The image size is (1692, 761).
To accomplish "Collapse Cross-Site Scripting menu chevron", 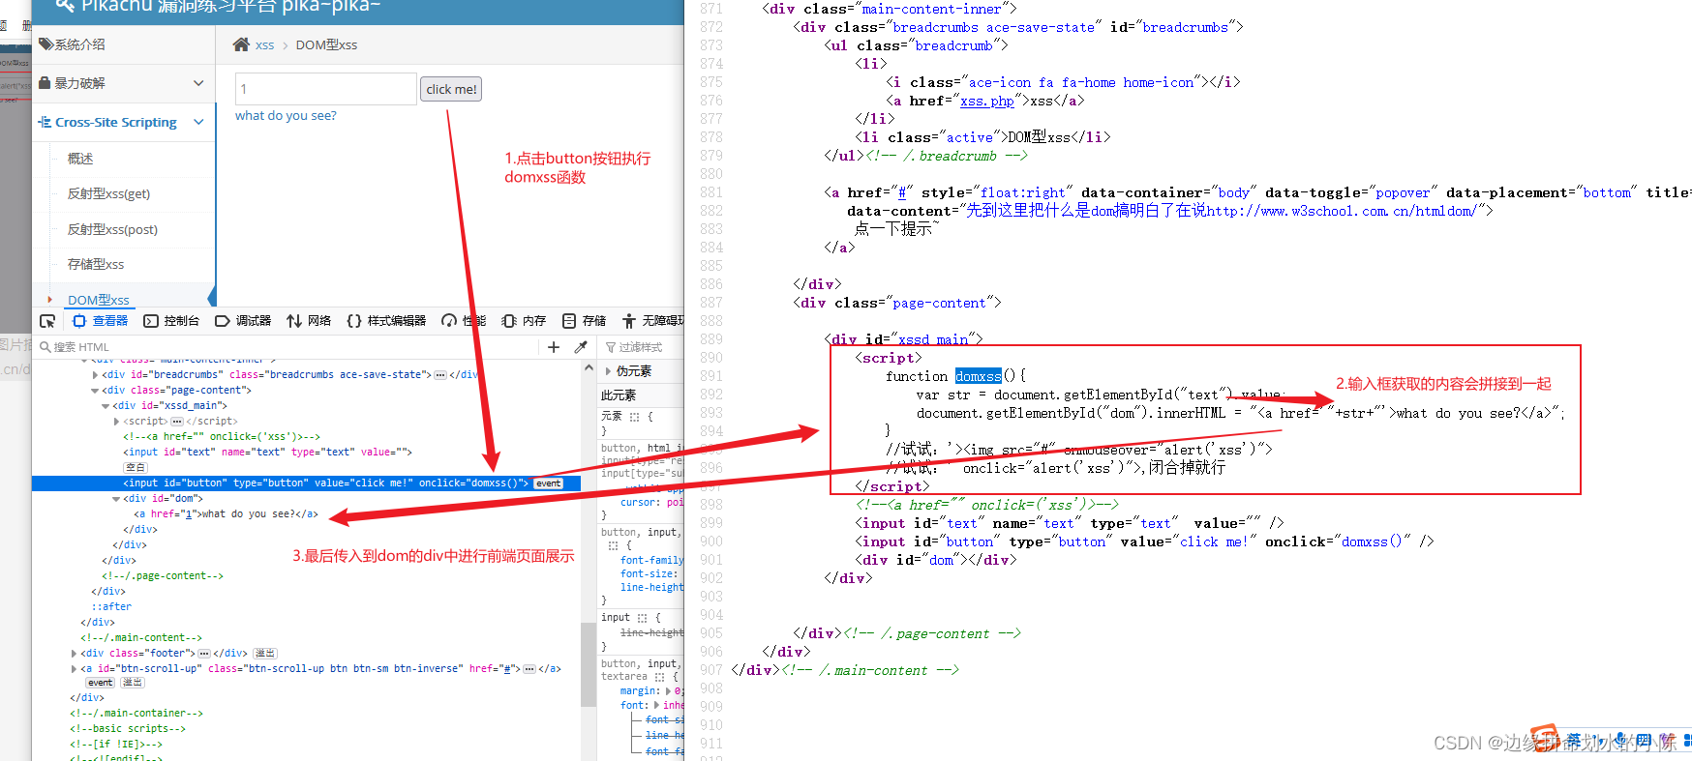I will (198, 122).
